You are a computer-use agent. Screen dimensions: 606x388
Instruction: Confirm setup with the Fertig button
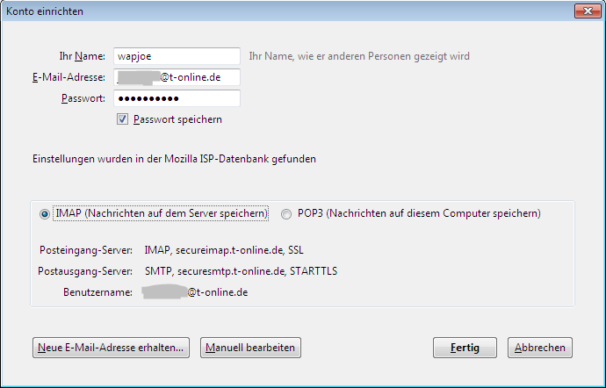[465, 348]
